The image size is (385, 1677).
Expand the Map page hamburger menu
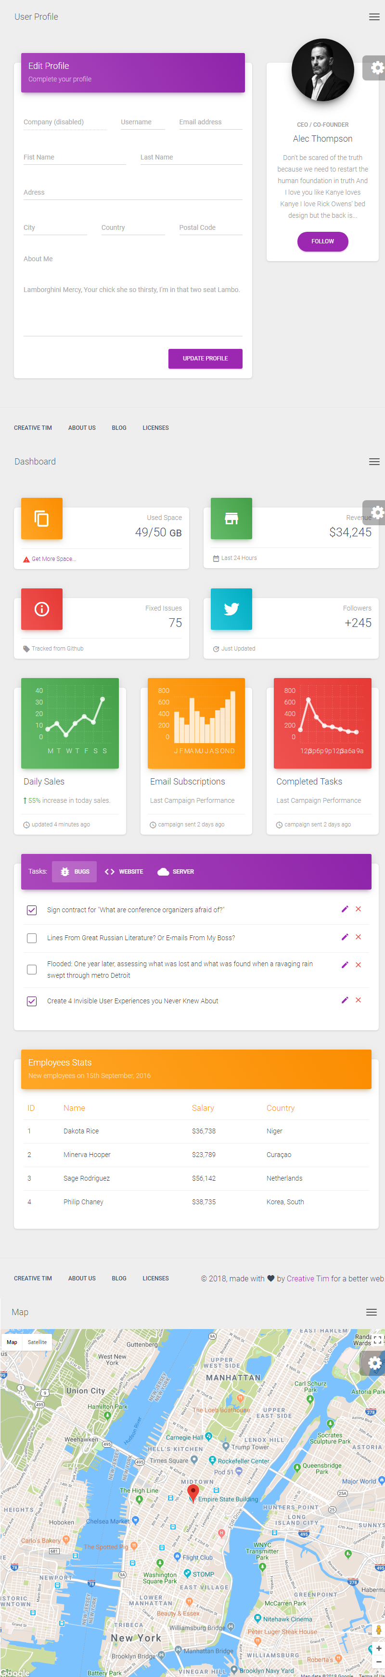pyautogui.click(x=372, y=1312)
